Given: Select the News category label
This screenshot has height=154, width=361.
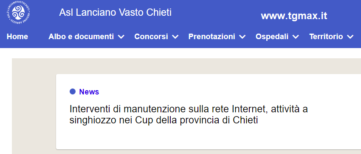Looking at the screenshot, I should pos(89,92).
